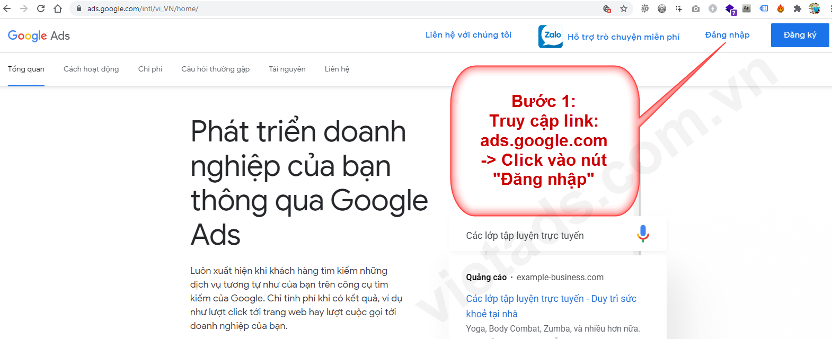Click Hỗ trợ trò chuyện miễn phí link
This screenshot has width=832, height=339.
[x=623, y=37]
